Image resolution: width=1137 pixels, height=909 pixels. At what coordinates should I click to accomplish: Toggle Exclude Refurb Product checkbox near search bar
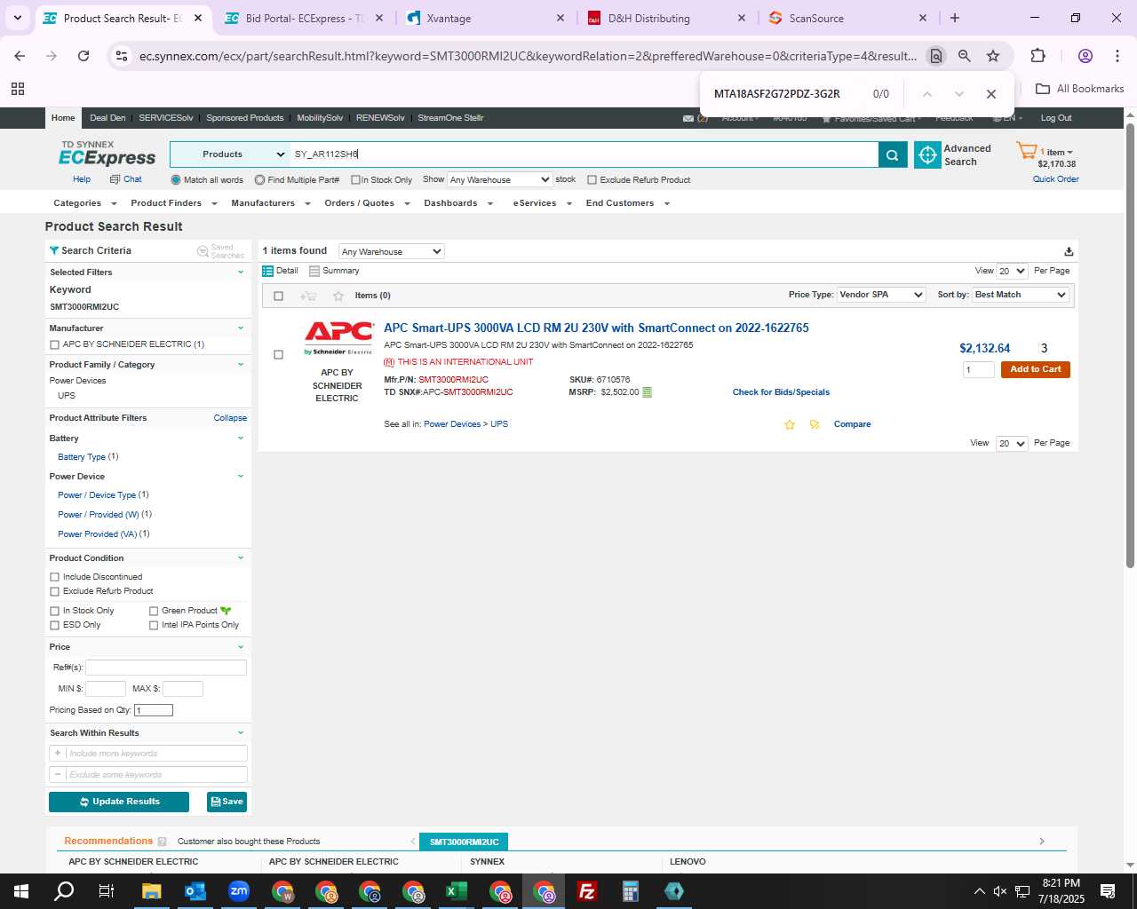(x=592, y=180)
